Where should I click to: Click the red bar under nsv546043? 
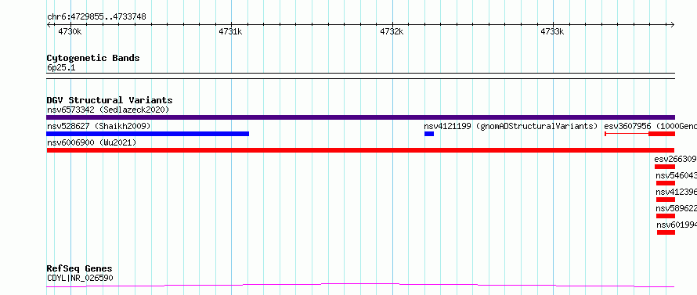(666, 183)
